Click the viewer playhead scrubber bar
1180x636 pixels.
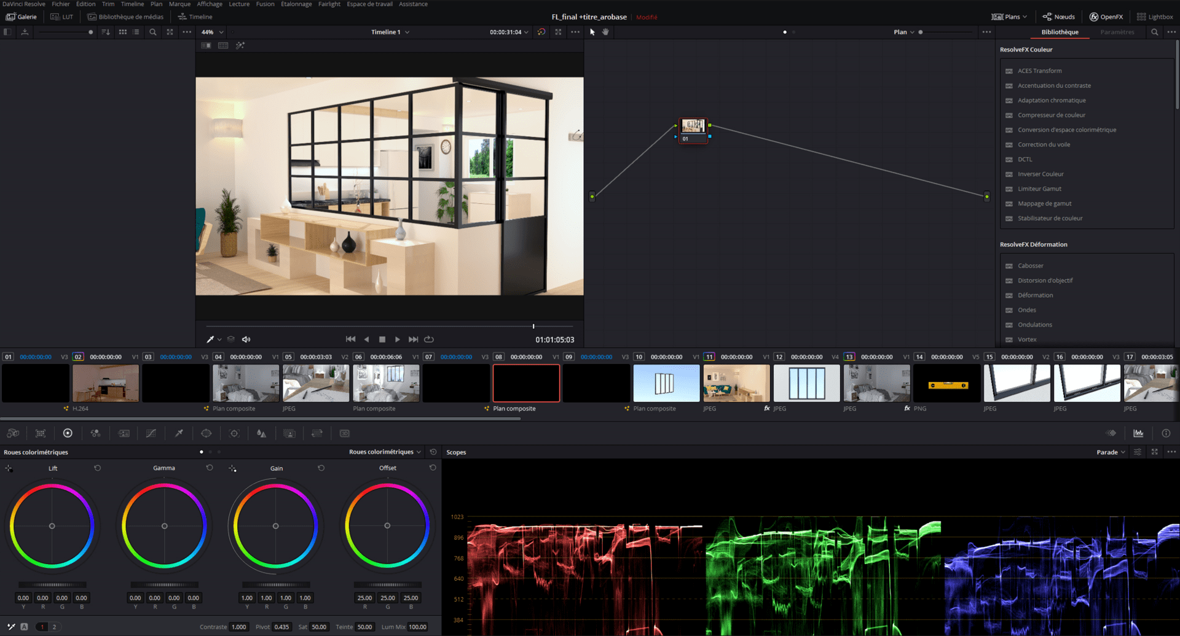pyautogui.click(x=390, y=327)
